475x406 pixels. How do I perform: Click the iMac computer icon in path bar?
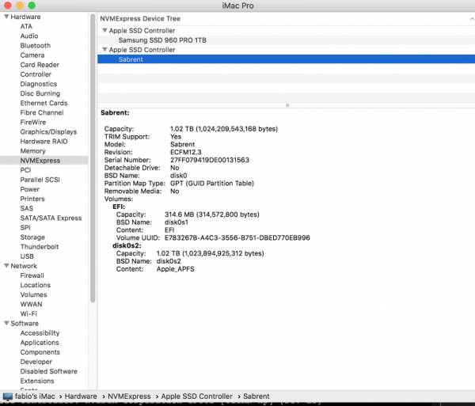[8, 397]
